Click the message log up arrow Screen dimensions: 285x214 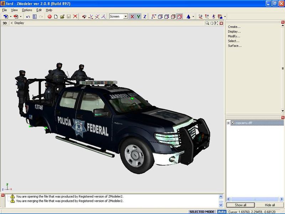point(221,197)
